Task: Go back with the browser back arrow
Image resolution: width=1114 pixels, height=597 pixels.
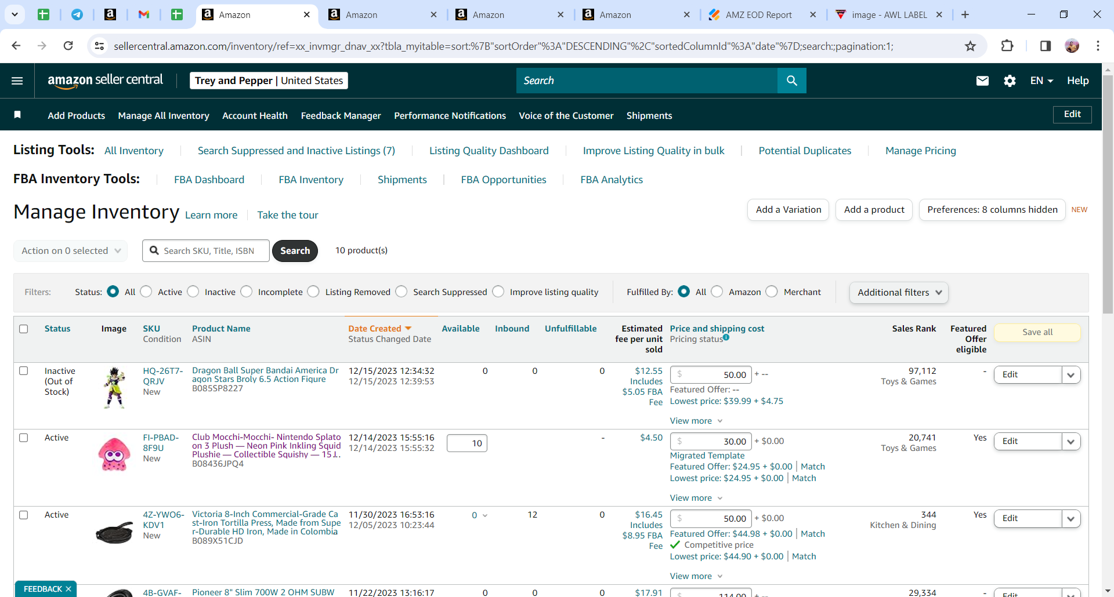Action: 16,46
